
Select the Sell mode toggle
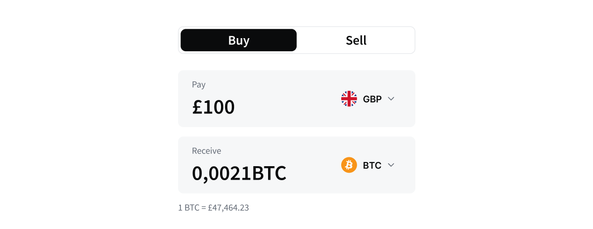point(356,40)
